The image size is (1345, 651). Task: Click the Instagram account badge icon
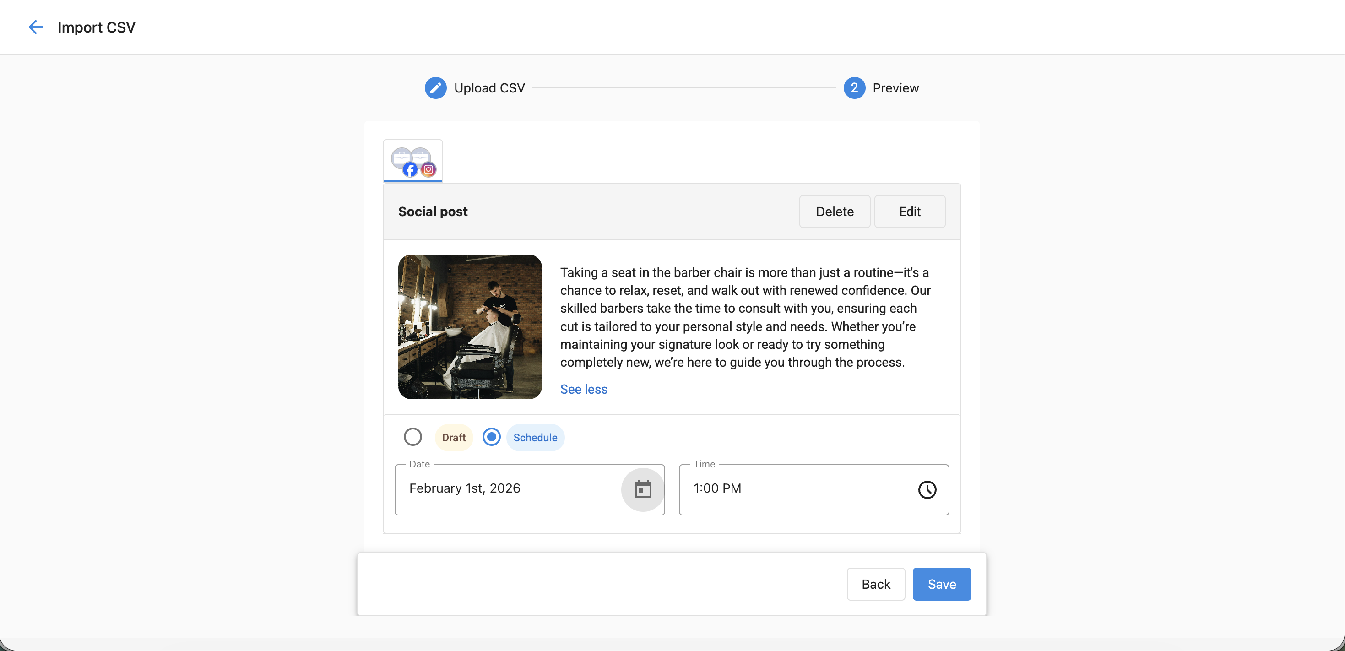tap(428, 170)
